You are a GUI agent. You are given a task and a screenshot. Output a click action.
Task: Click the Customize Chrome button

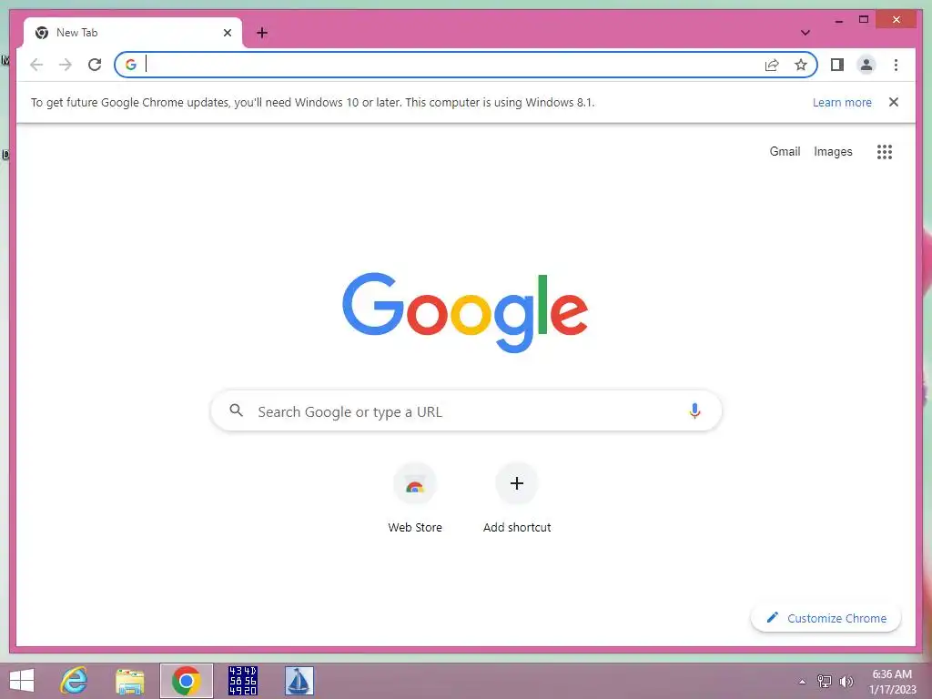tap(826, 618)
